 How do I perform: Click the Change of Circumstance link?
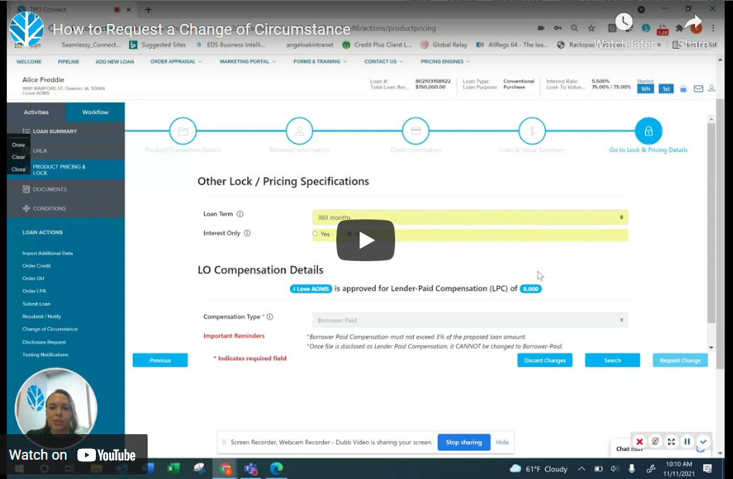click(50, 329)
